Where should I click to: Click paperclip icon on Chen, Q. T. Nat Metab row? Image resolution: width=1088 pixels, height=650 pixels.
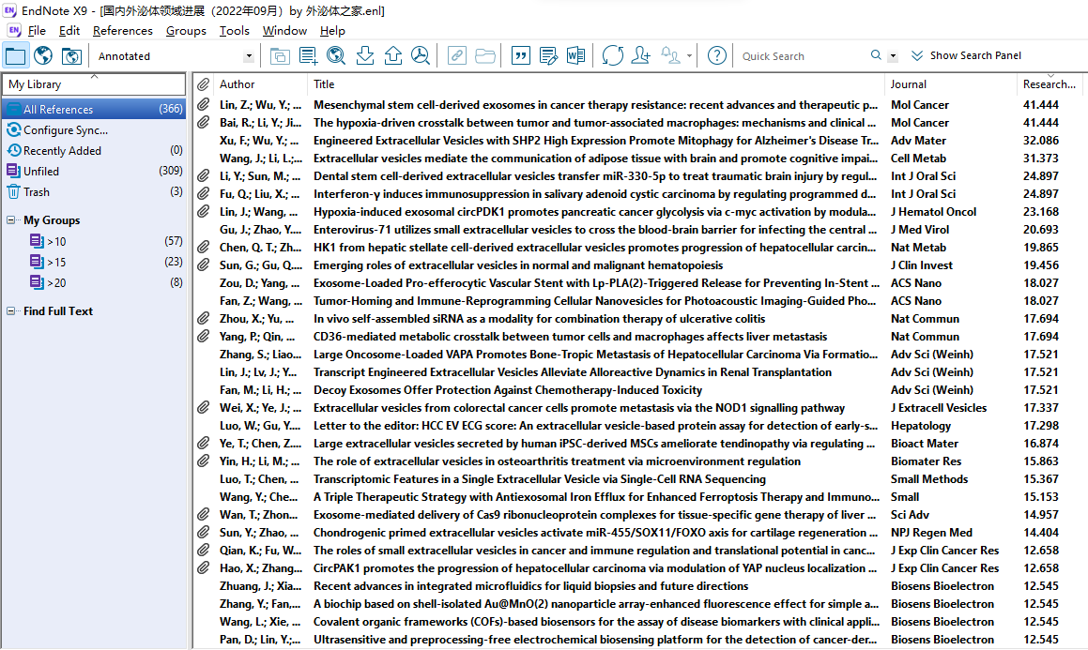[203, 248]
